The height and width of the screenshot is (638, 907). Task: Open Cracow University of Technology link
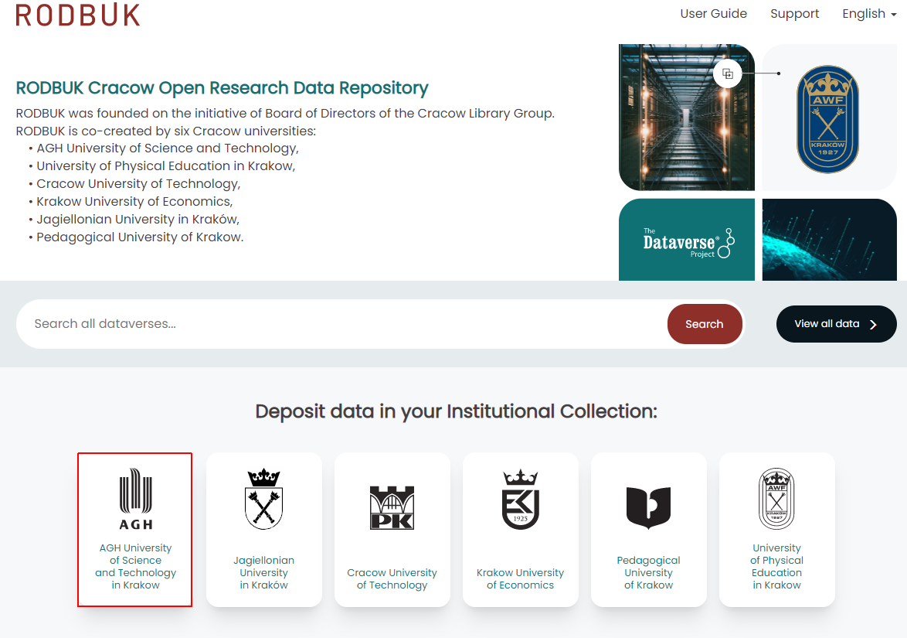click(x=392, y=579)
